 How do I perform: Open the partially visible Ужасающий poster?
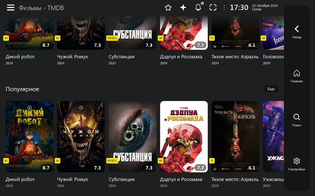pyautogui.click(x=273, y=137)
